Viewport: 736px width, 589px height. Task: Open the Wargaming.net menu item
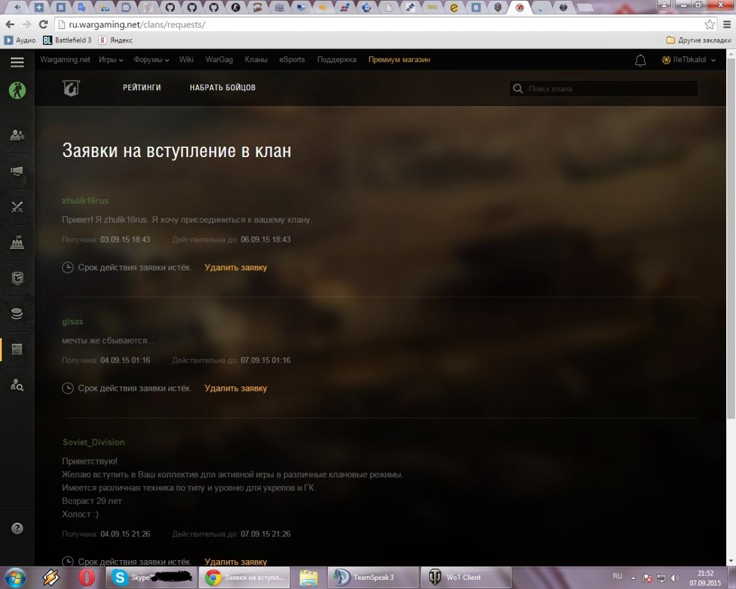(x=65, y=60)
